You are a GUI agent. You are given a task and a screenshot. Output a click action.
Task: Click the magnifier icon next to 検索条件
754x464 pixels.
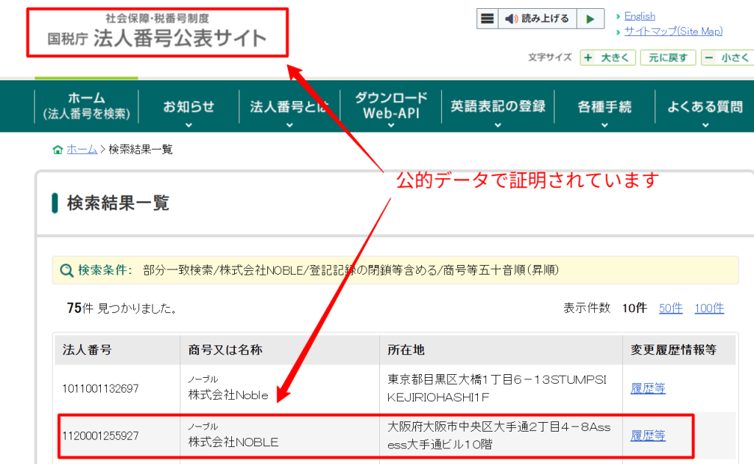click(66, 270)
